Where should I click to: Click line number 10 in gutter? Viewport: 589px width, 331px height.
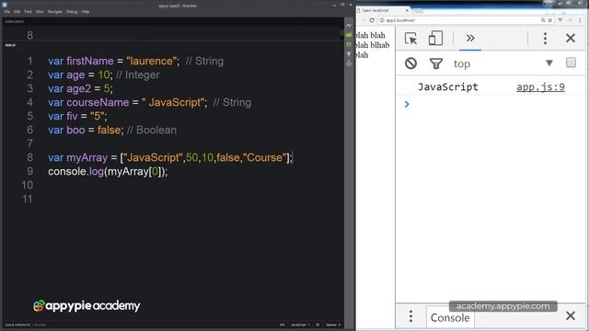[x=28, y=186]
